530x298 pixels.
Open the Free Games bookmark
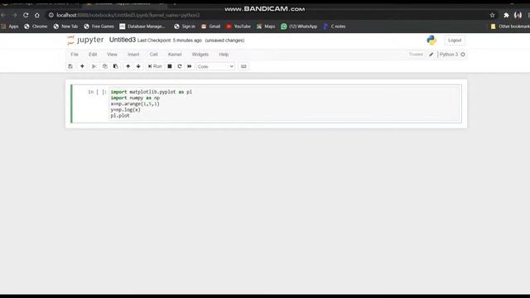click(x=99, y=26)
